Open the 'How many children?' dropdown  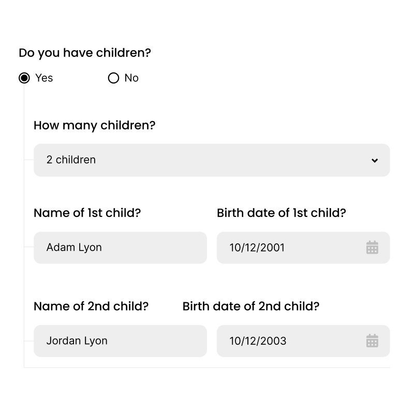(212, 160)
